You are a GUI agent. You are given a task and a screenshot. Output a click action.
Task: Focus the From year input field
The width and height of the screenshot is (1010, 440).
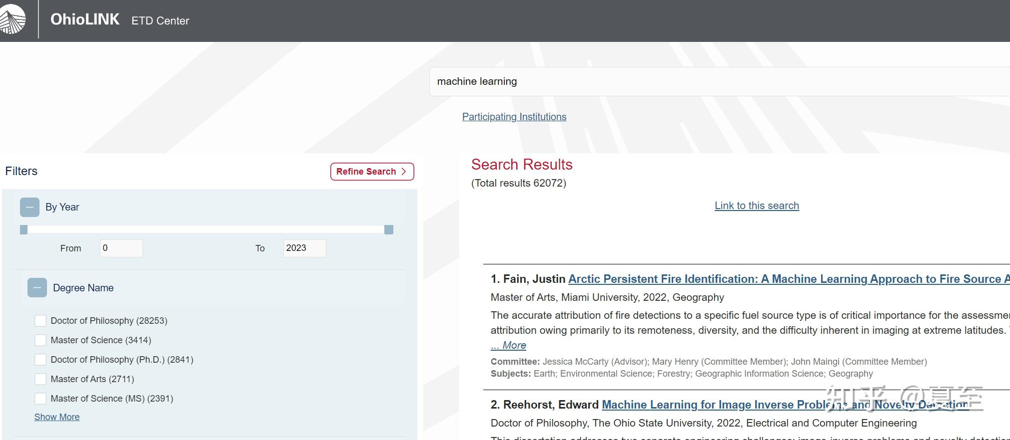[x=121, y=248]
